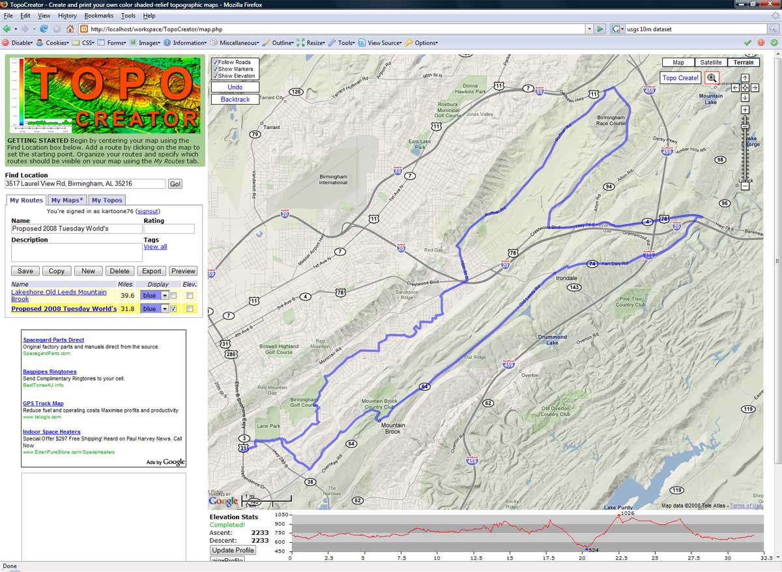Check Elev. box for Proposed 2008 Tuesday World's

coord(190,309)
